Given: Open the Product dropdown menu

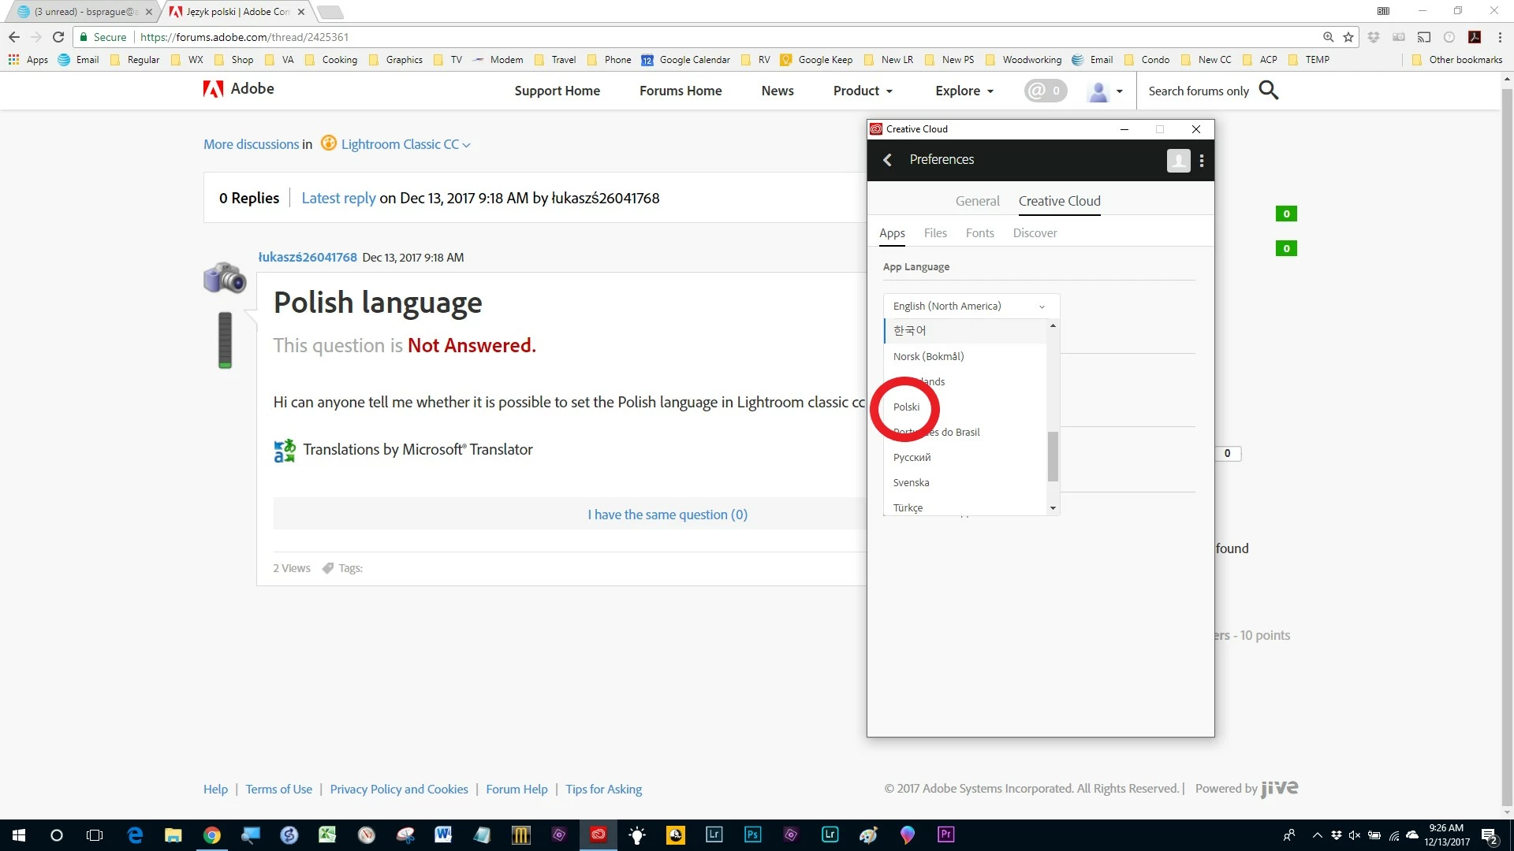Looking at the screenshot, I should (863, 91).
